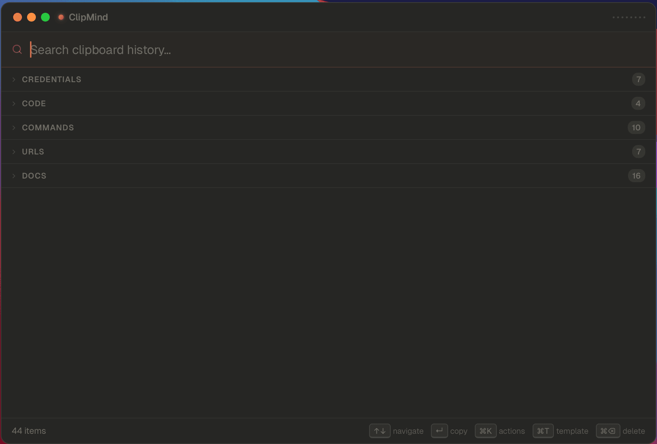Click the 44 items status text
The image size is (657, 444).
(29, 431)
